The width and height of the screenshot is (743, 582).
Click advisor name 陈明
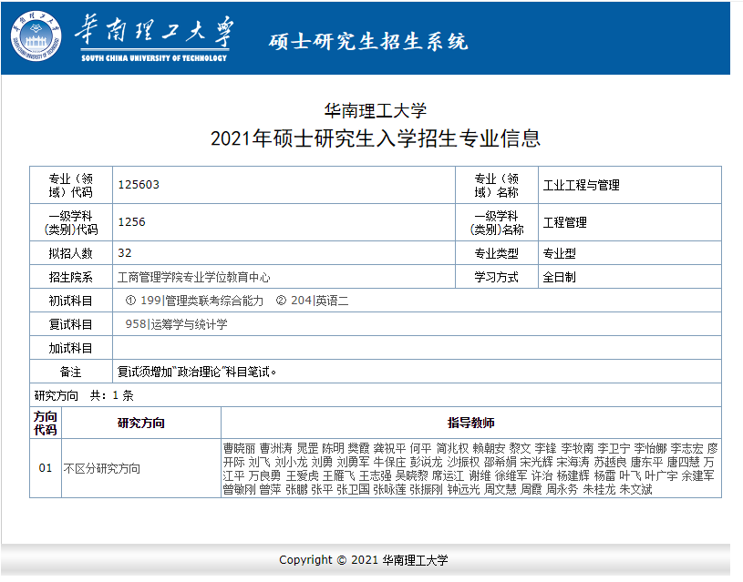pos(333,448)
